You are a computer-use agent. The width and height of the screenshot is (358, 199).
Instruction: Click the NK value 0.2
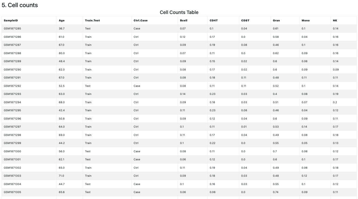335,102
